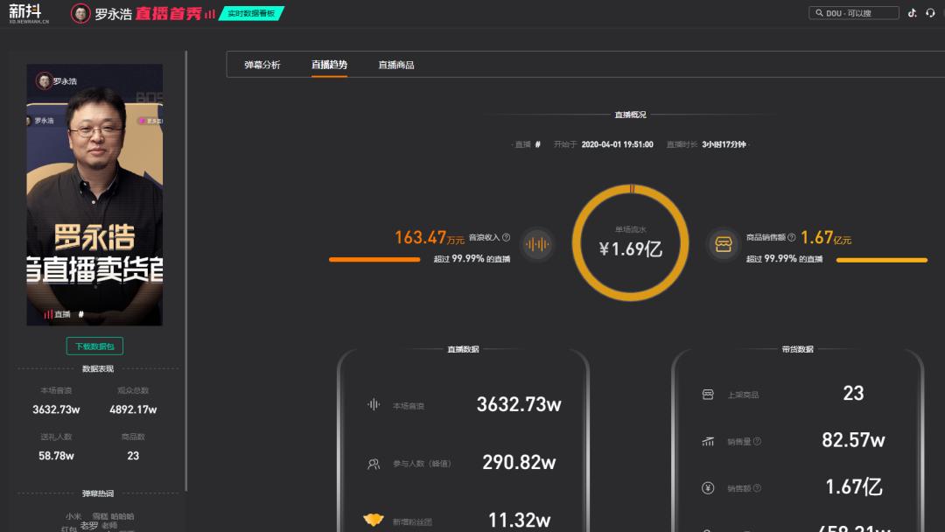This screenshot has width=945, height=532.
Task: Switch to the 弹幕分析 tab
Action: coord(262,65)
